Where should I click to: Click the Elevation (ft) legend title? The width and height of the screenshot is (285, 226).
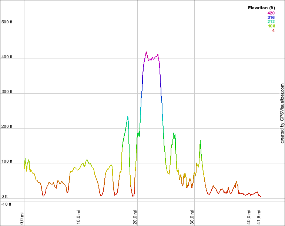(x=261, y=8)
